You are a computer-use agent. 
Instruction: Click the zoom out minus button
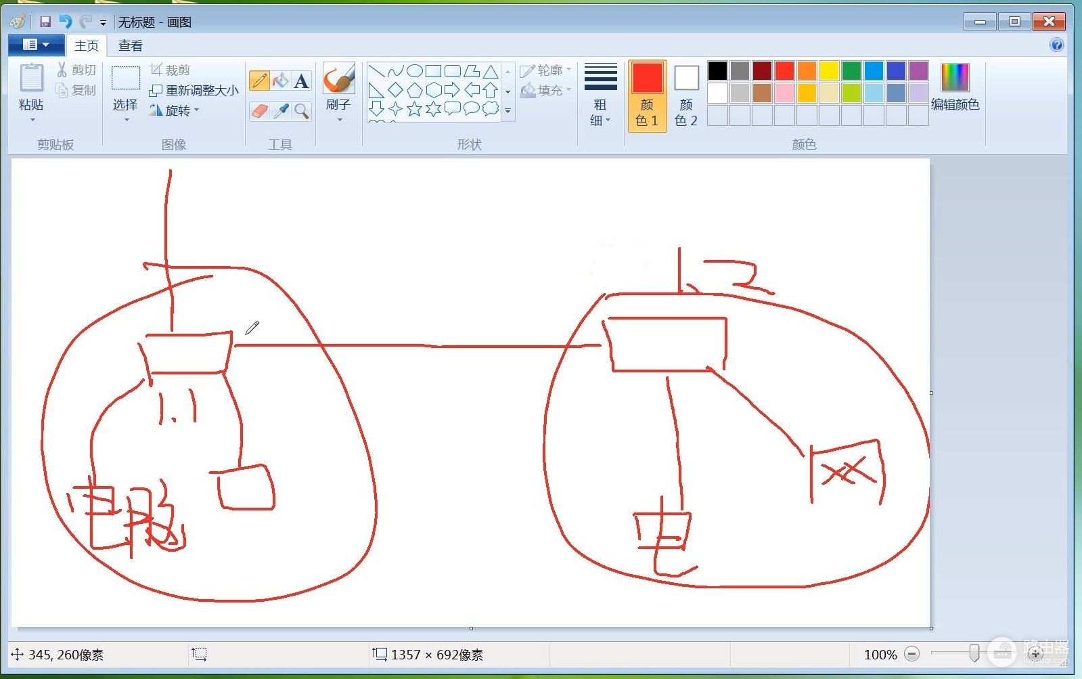click(x=911, y=654)
